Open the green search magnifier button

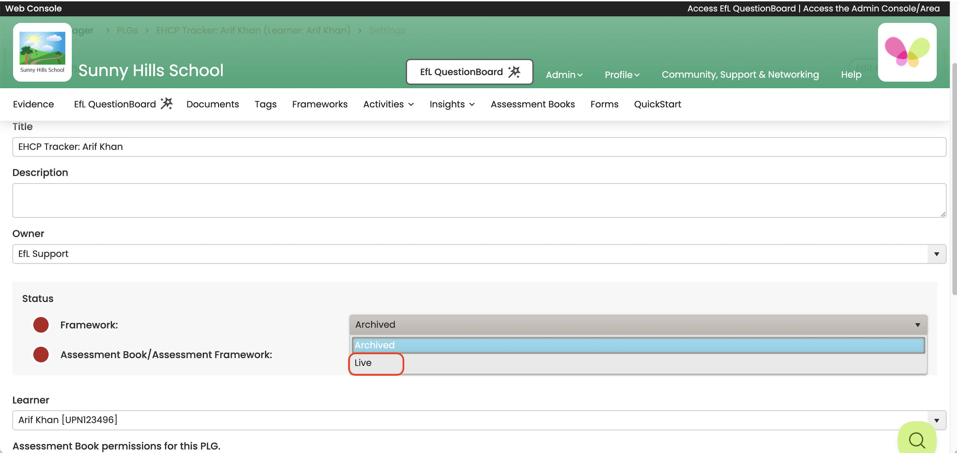916,440
